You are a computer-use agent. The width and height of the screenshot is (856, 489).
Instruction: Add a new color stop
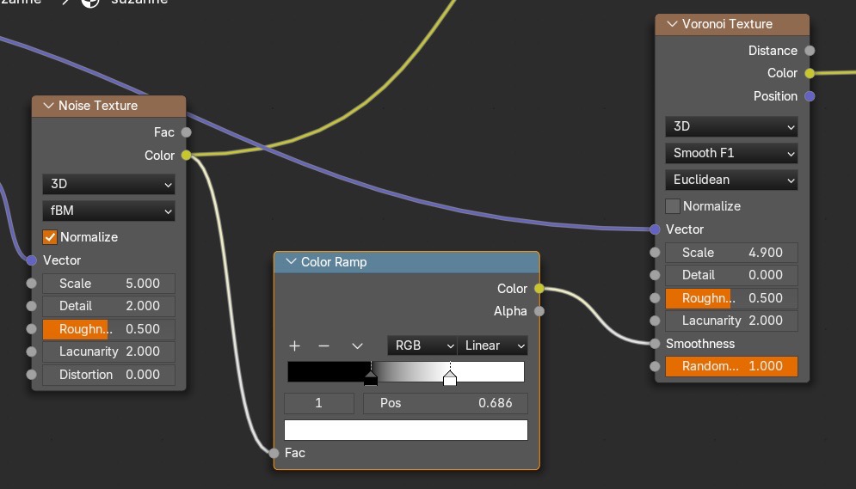[x=295, y=345]
